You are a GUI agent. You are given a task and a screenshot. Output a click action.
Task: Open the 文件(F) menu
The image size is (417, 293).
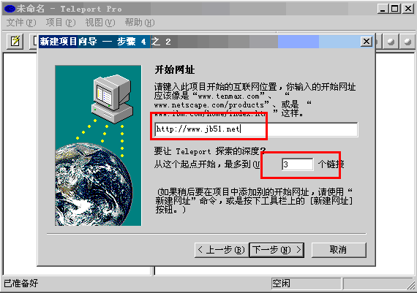21,23
